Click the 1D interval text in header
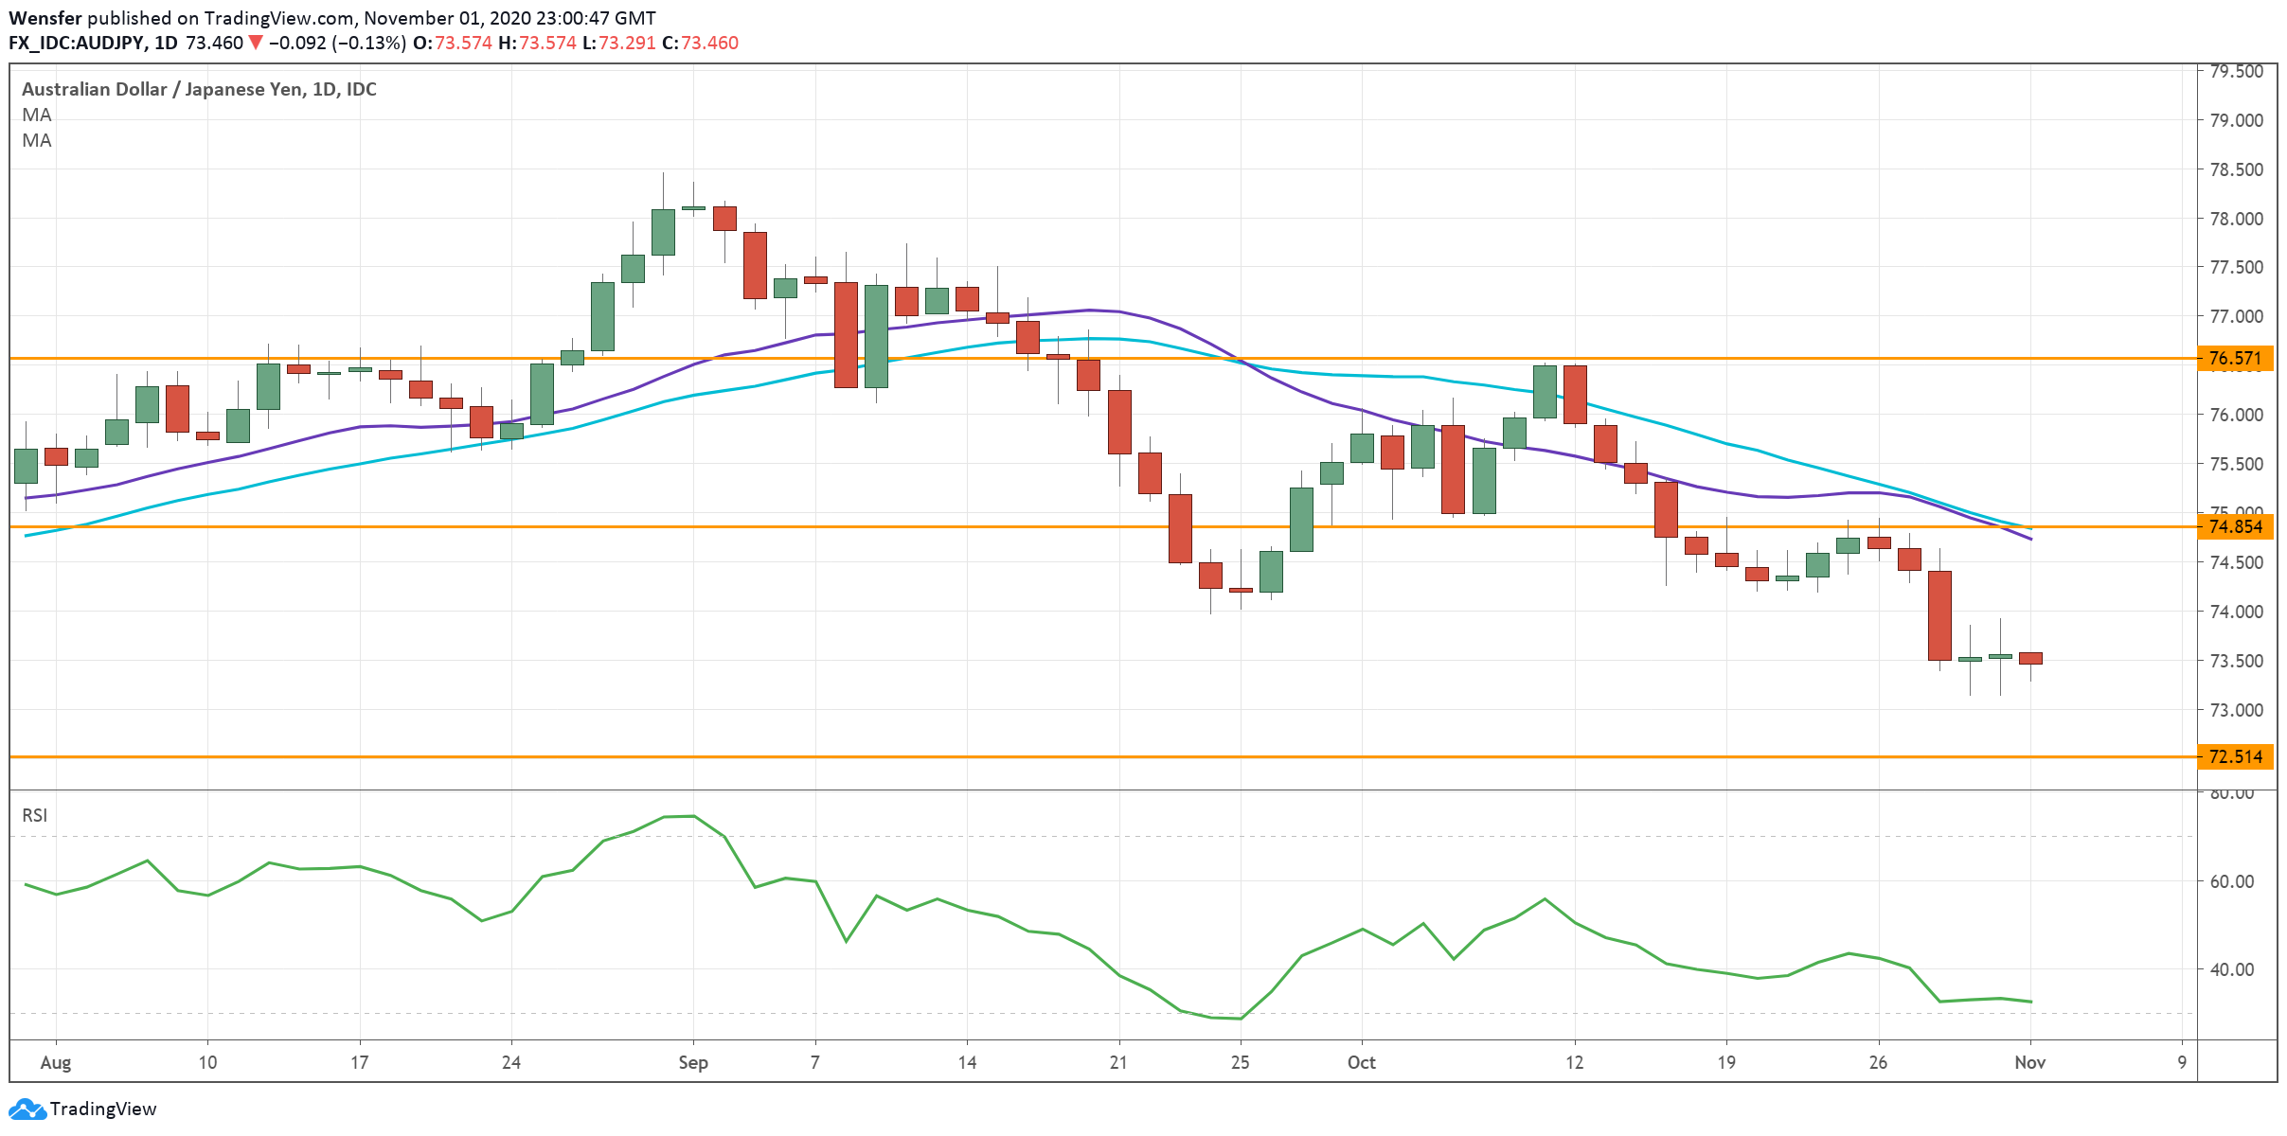The width and height of the screenshot is (2287, 1136). coord(166,43)
